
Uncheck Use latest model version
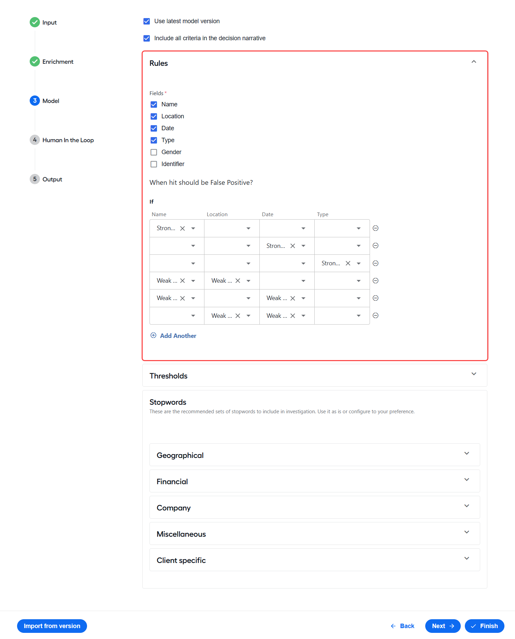147,21
